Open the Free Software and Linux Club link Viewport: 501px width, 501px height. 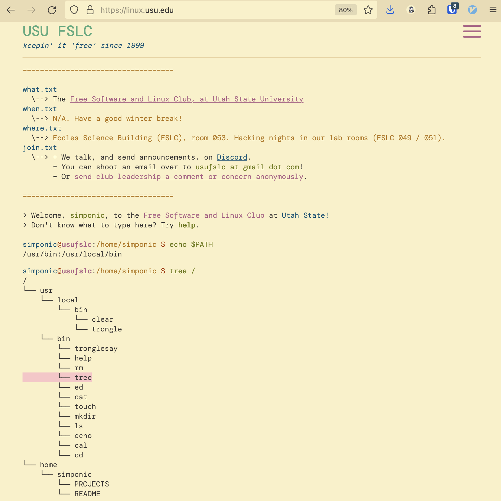187,99
